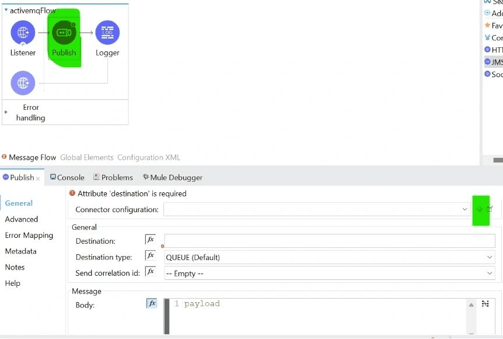Expand the Error handling section
The height and width of the screenshot is (339, 503).
pos(7,112)
